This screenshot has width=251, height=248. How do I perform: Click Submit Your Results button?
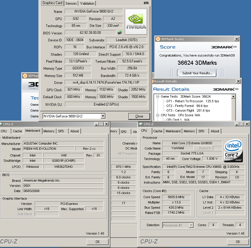[197, 73]
